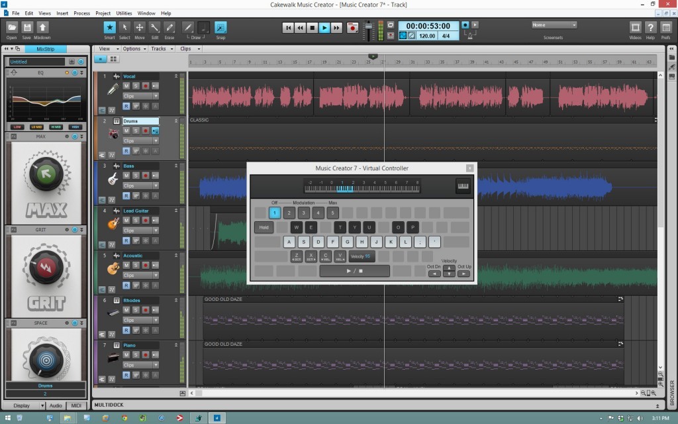Image resolution: width=678 pixels, height=424 pixels.
Task: Toggle Hold in the Virtual Controller
Action: 264,228
